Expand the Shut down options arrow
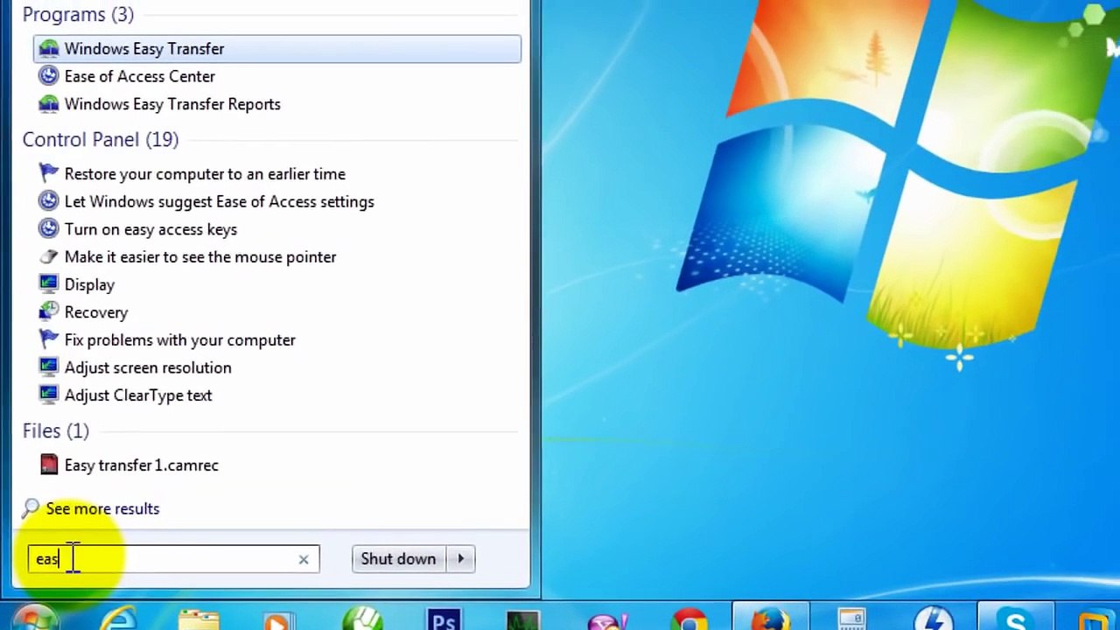This screenshot has height=630, width=1120. point(461,559)
